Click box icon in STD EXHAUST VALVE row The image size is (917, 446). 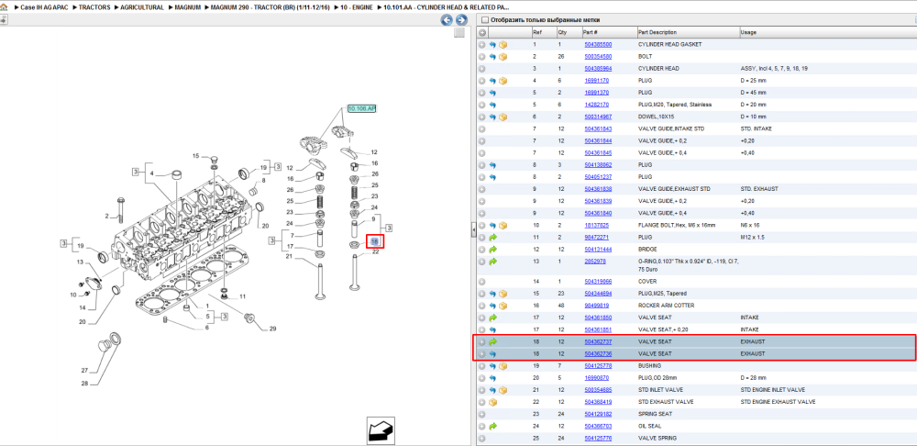click(492, 402)
